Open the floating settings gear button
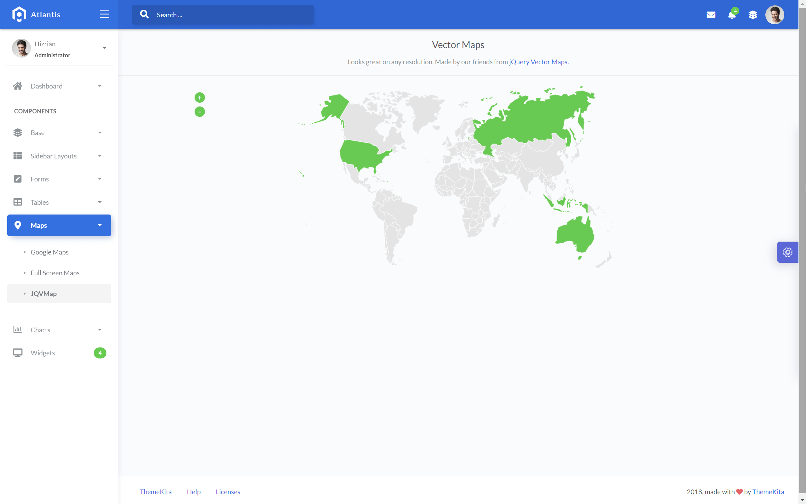Image resolution: width=806 pixels, height=504 pixels. tap(787, 252)
